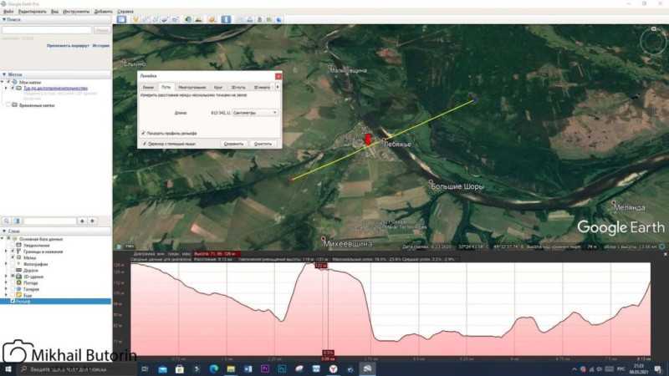This screenshot has width=669, height=376.
Task: Click the tour guide icon at map bottom-left
Action: coord(120,246)
